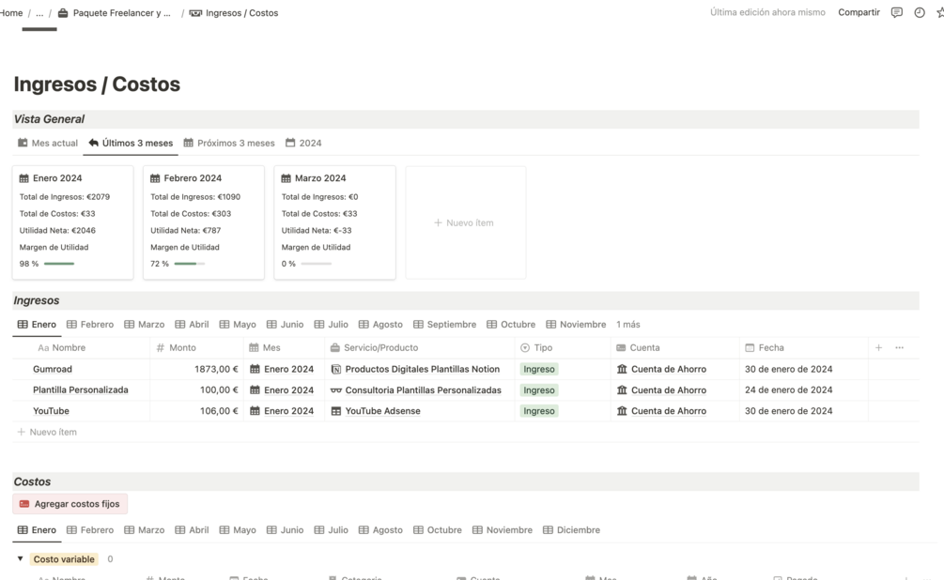Click the 0 % margin progress bar
944x580 pixels.
click(316, 264)
